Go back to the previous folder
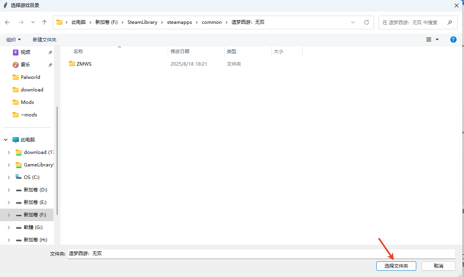 coord(7,22)
